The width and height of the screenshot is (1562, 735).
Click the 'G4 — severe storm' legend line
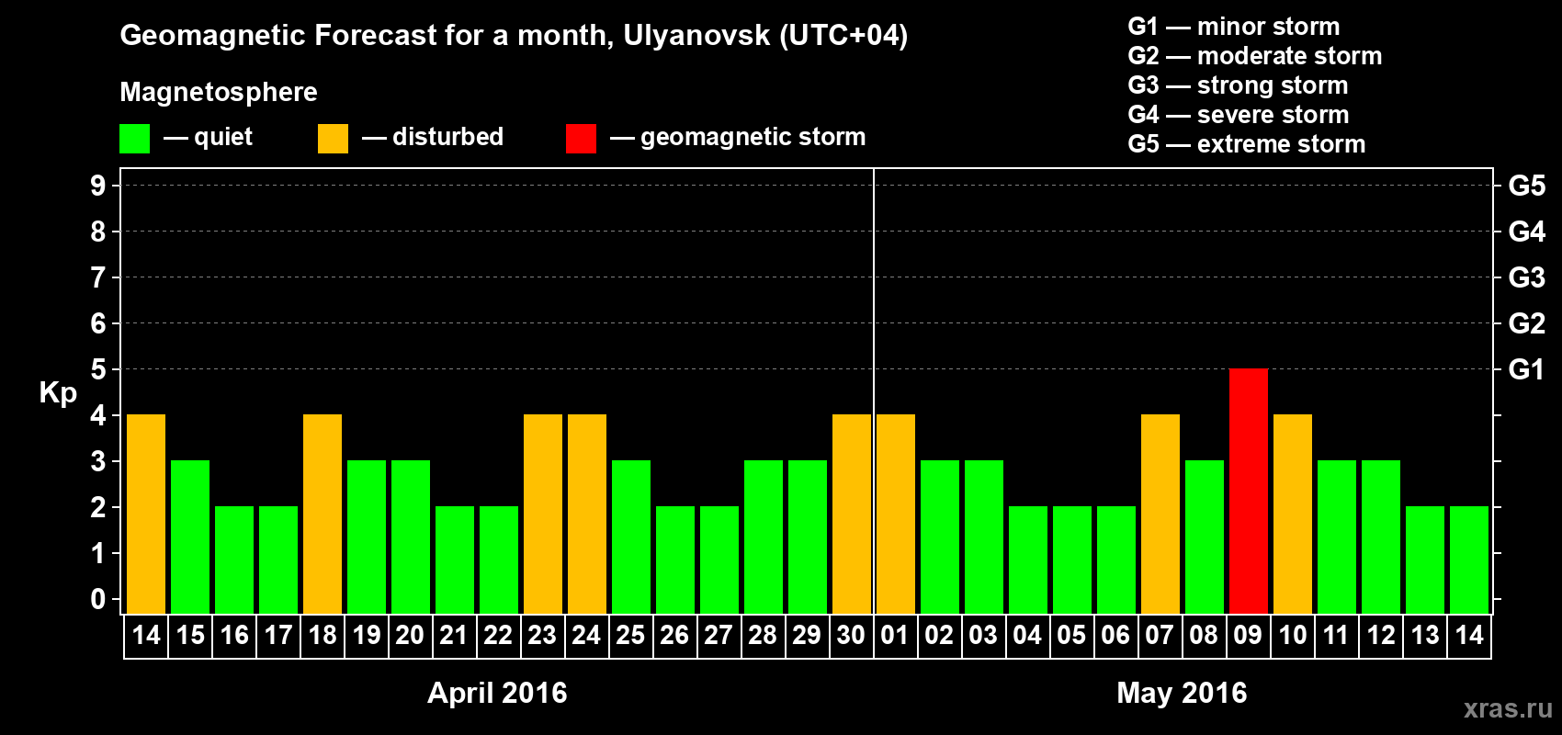[1239, 115]
